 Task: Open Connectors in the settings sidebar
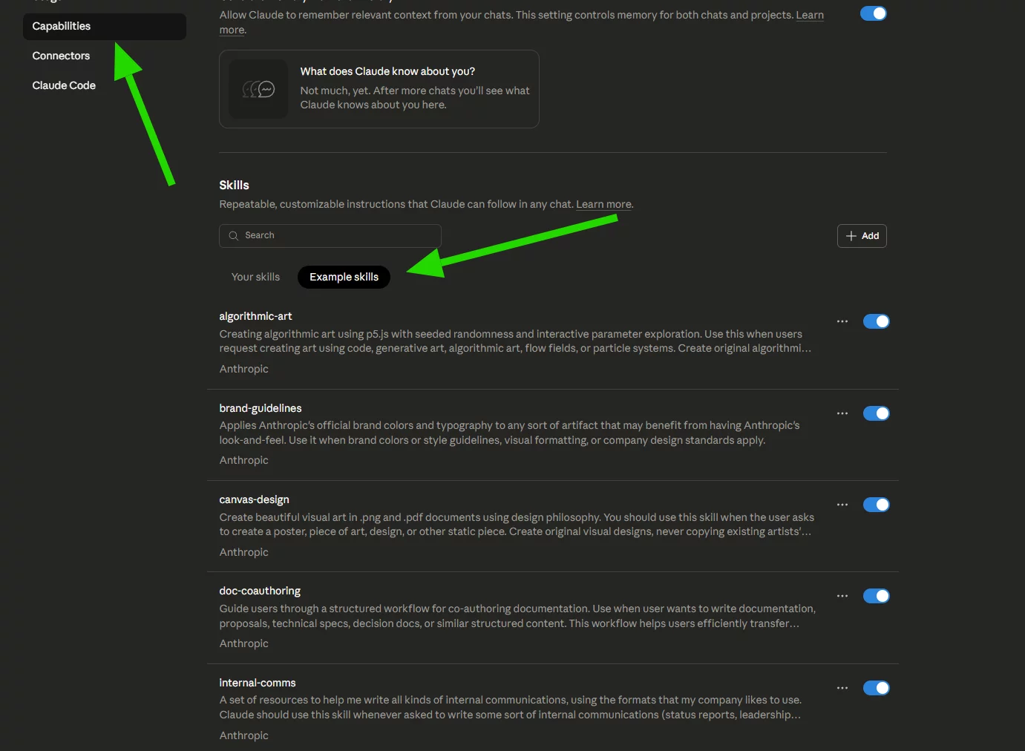(61, 56)
